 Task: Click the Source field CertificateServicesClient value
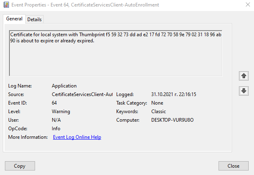82,94
